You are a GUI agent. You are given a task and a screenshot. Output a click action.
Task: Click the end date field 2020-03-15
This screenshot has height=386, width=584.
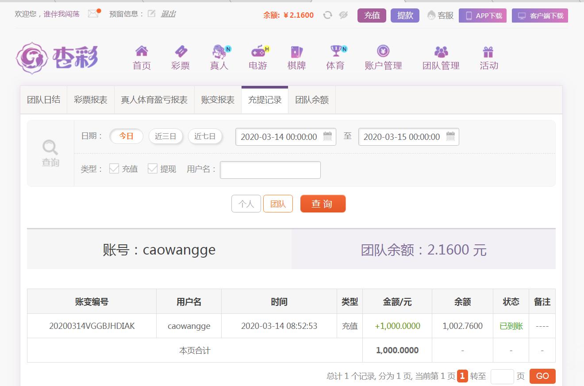408,137
